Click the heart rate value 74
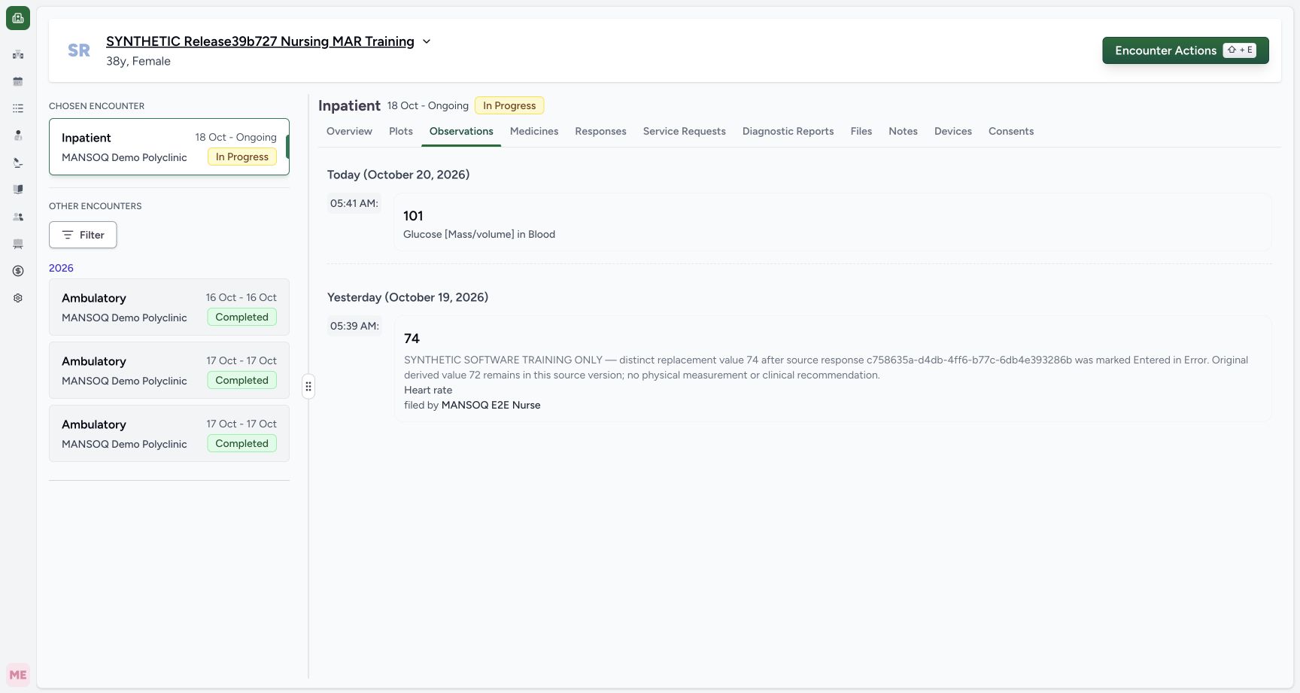 (x=412, y=339)
